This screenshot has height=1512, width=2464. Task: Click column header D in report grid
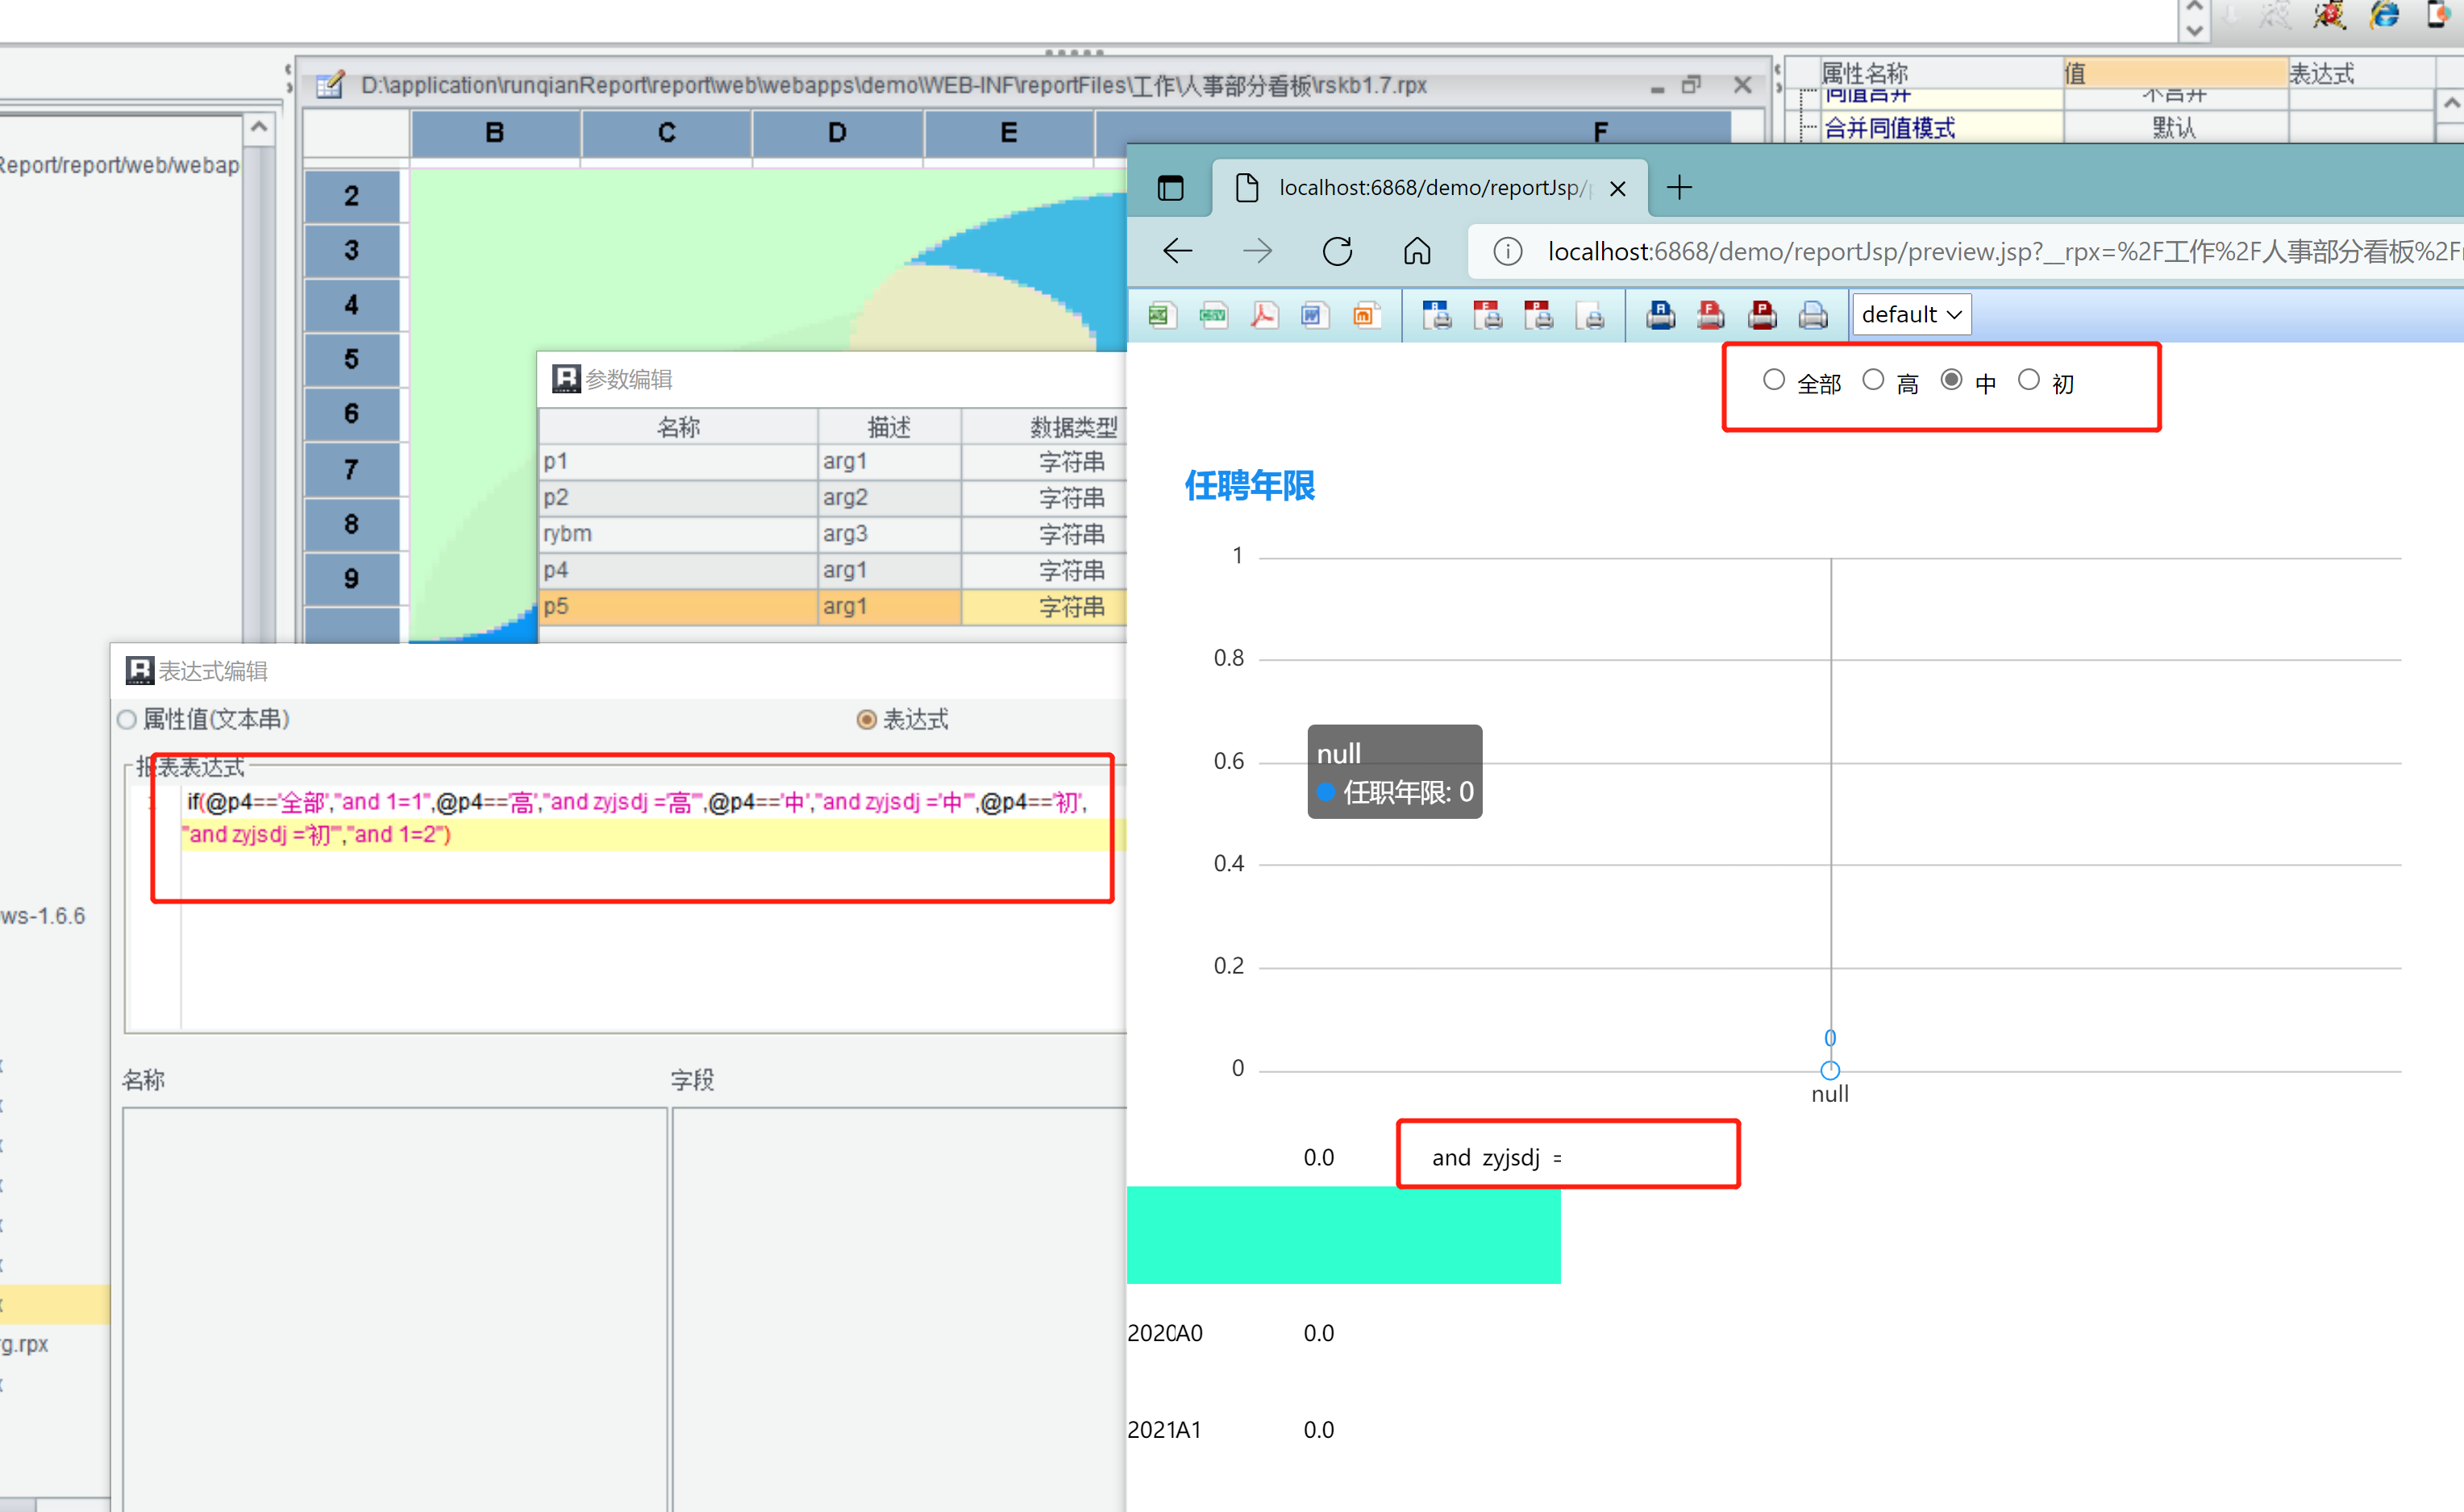point(838,133)
